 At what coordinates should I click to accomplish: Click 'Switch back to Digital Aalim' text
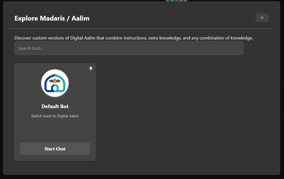55,116
